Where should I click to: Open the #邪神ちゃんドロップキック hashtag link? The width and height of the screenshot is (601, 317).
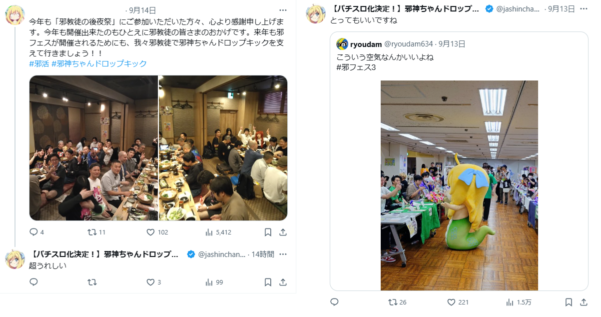[x=99, y=63]
